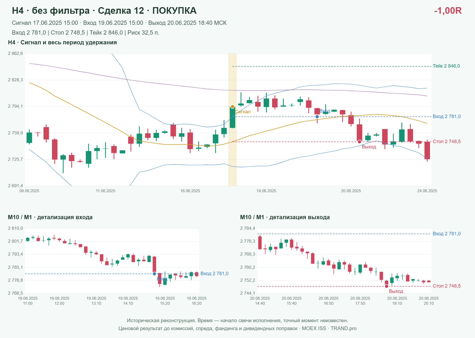The image size is (475, 338).
Task: Click date label 24.06.2025 under H4 chart
Action: (x=427, y=191)
